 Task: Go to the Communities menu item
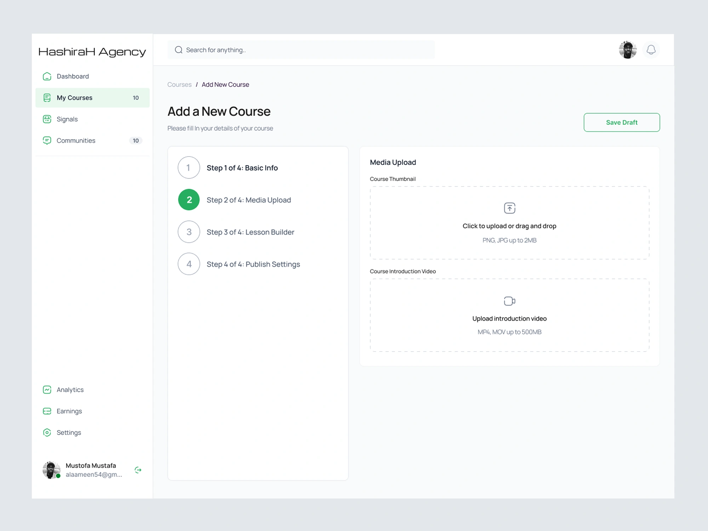[76, 141]
